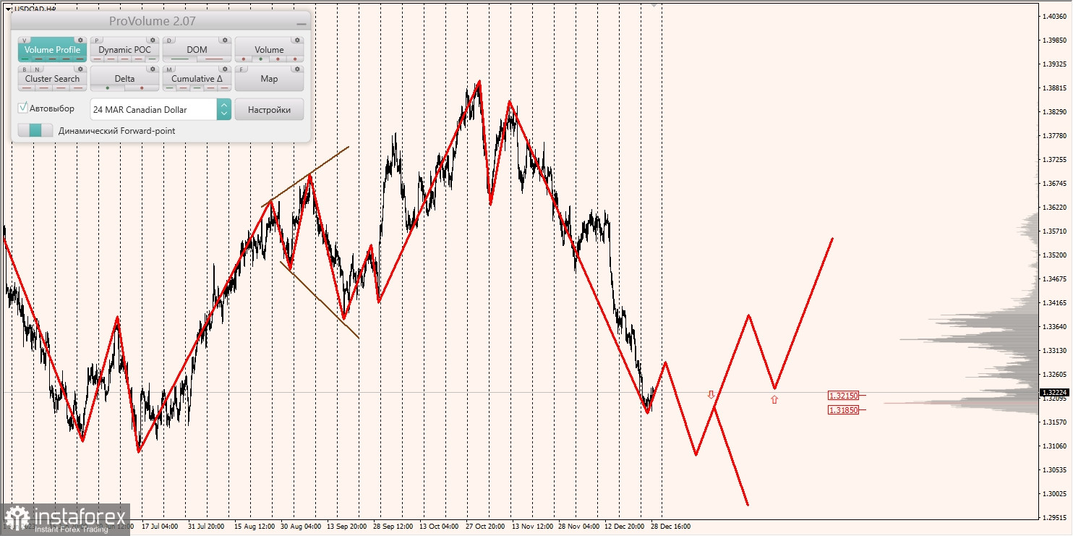Image resolution: width=1073 pixels, height=536 pixels.
Task: Select red line segment under DOM
Action: [214, 59]
